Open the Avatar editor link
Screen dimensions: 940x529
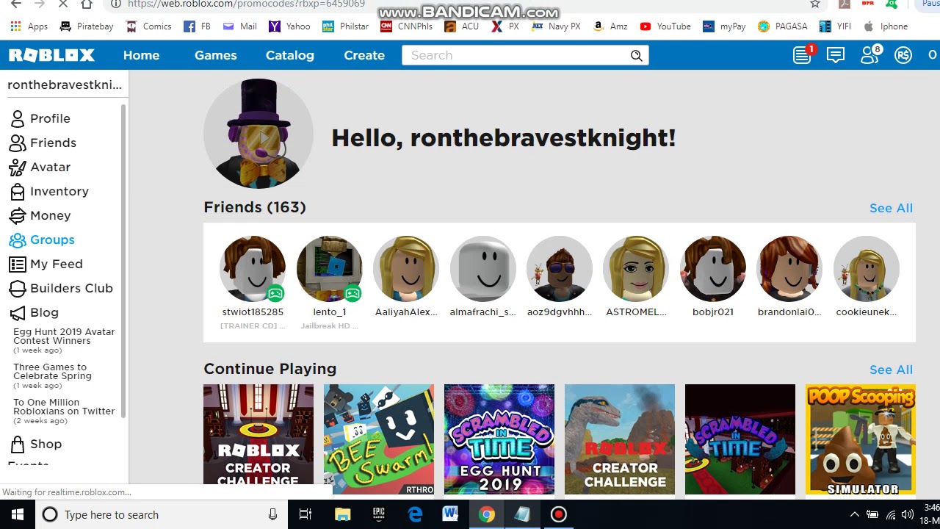40,167
